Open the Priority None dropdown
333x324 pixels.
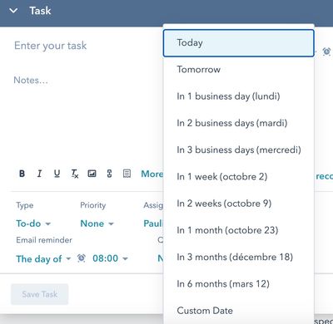coord(97,223)
